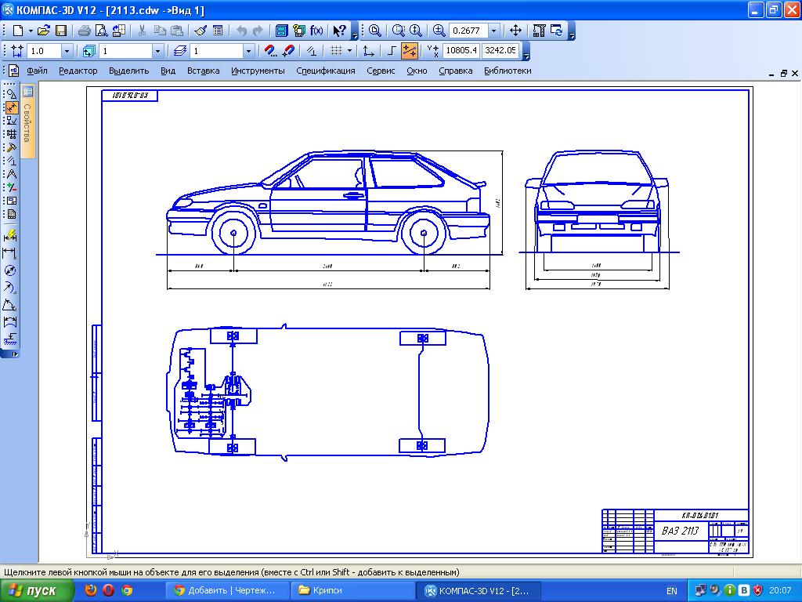The image size is (802, 602).
Task: Toggle the Dimensions toolbar panel button
Action: point(11,107)
